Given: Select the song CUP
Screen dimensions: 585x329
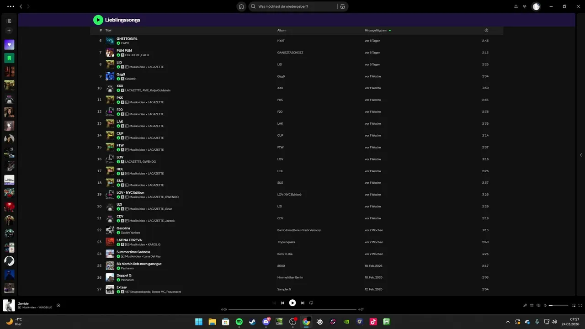Looking at the screenshot, I should [120, 133].
